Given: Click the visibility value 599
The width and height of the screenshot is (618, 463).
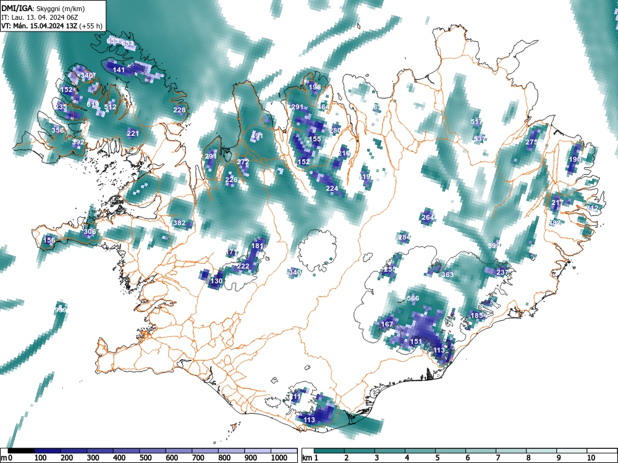Looking at the screenshot, I should coord(494,246).
